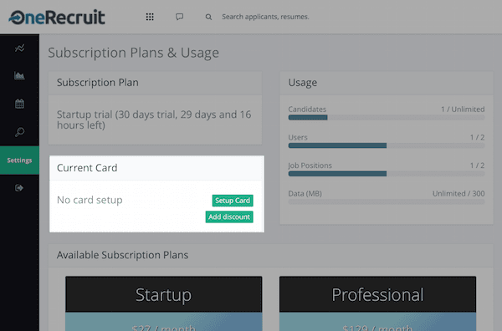502x331 pixels.
Task: Click the Job Positions usage progress bar
Action: point(387,174)
